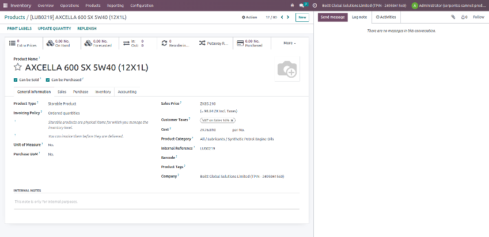Open followers count icon
Viewport: 489px width, 237px height.
click(464, 17)
